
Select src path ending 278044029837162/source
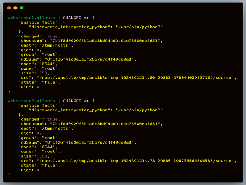[135, 78]
